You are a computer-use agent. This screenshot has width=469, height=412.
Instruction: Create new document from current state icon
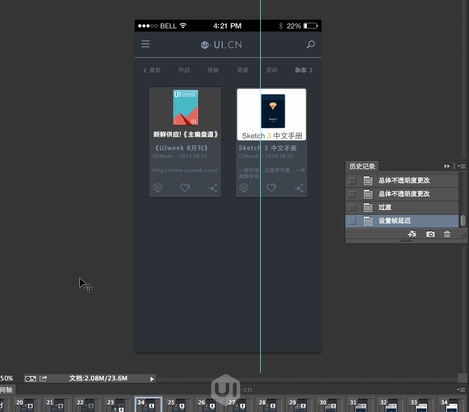(x=412, y=233)
